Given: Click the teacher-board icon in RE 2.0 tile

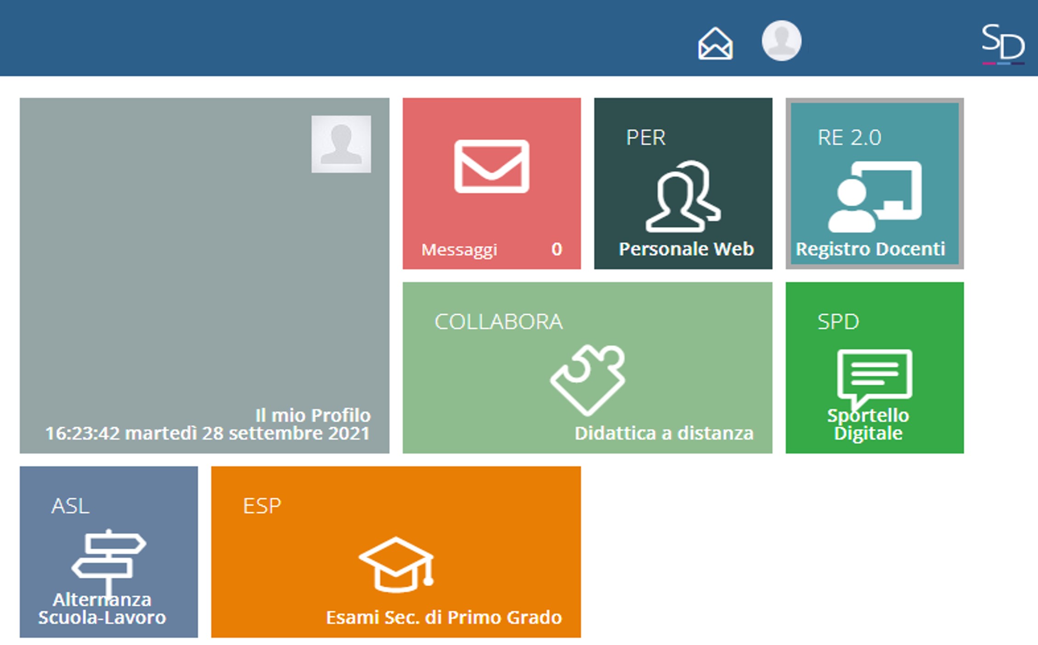Looking at the screenshot, I should [874, 197].
